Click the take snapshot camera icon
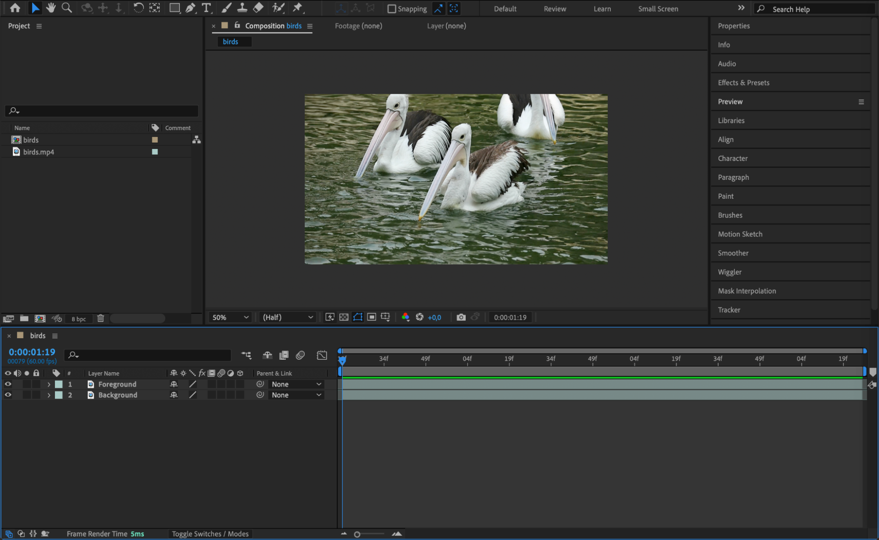This screenshot has width=879, height=540. tap(461, 317)
